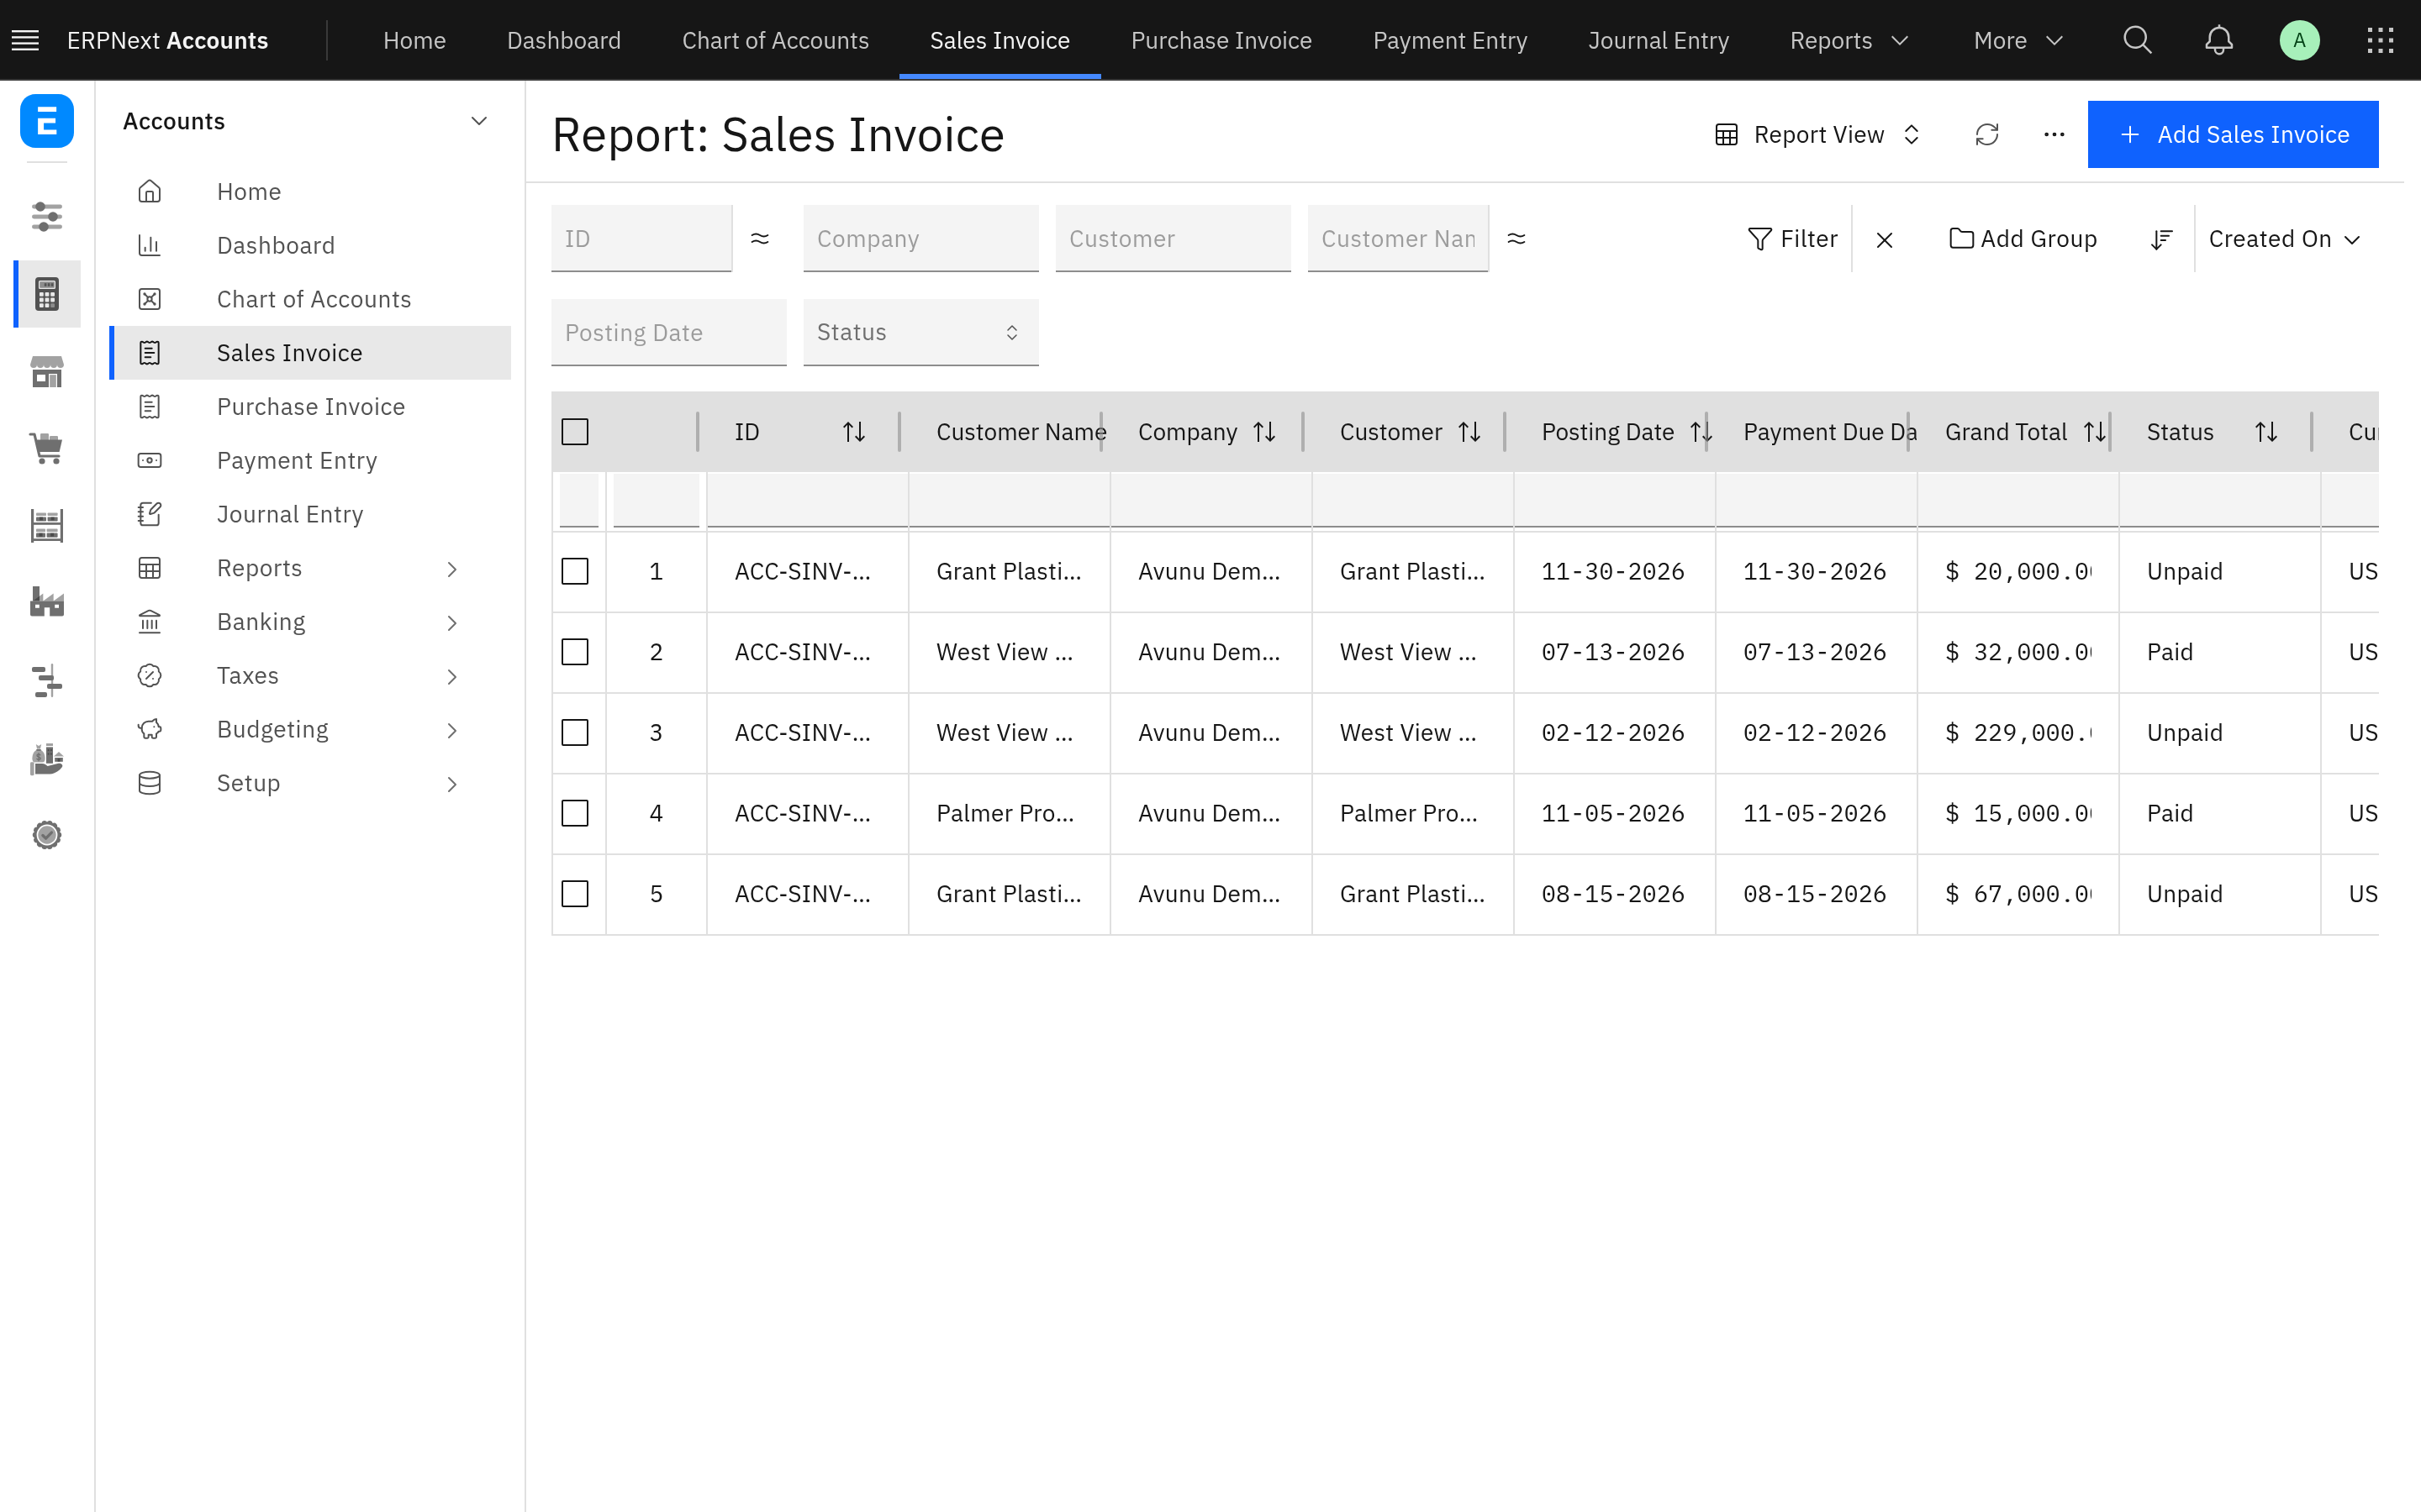Open the Dashboard top navigation tab

click(563, 40)
